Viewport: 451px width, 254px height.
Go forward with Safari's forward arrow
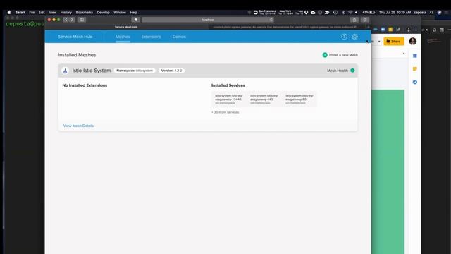pyautogui.click(x=72, y=20)
